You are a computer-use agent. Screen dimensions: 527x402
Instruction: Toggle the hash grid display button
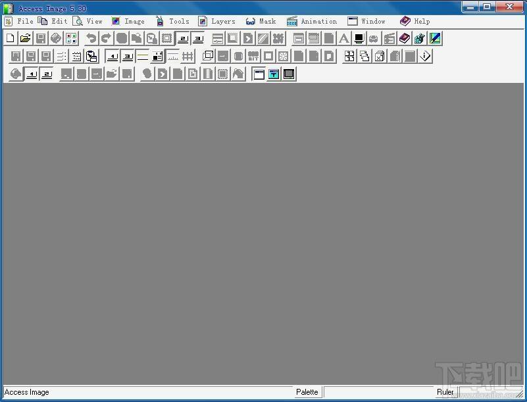tap(188, 56)
